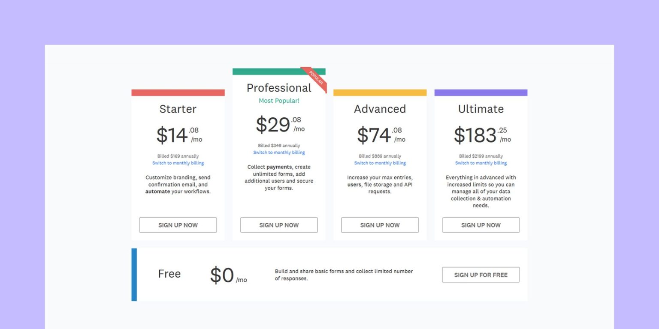Viewport: 659px width, 329px height.
Task: Switch the Starter plan to monthly billing
Action: (x=178, y=163)
